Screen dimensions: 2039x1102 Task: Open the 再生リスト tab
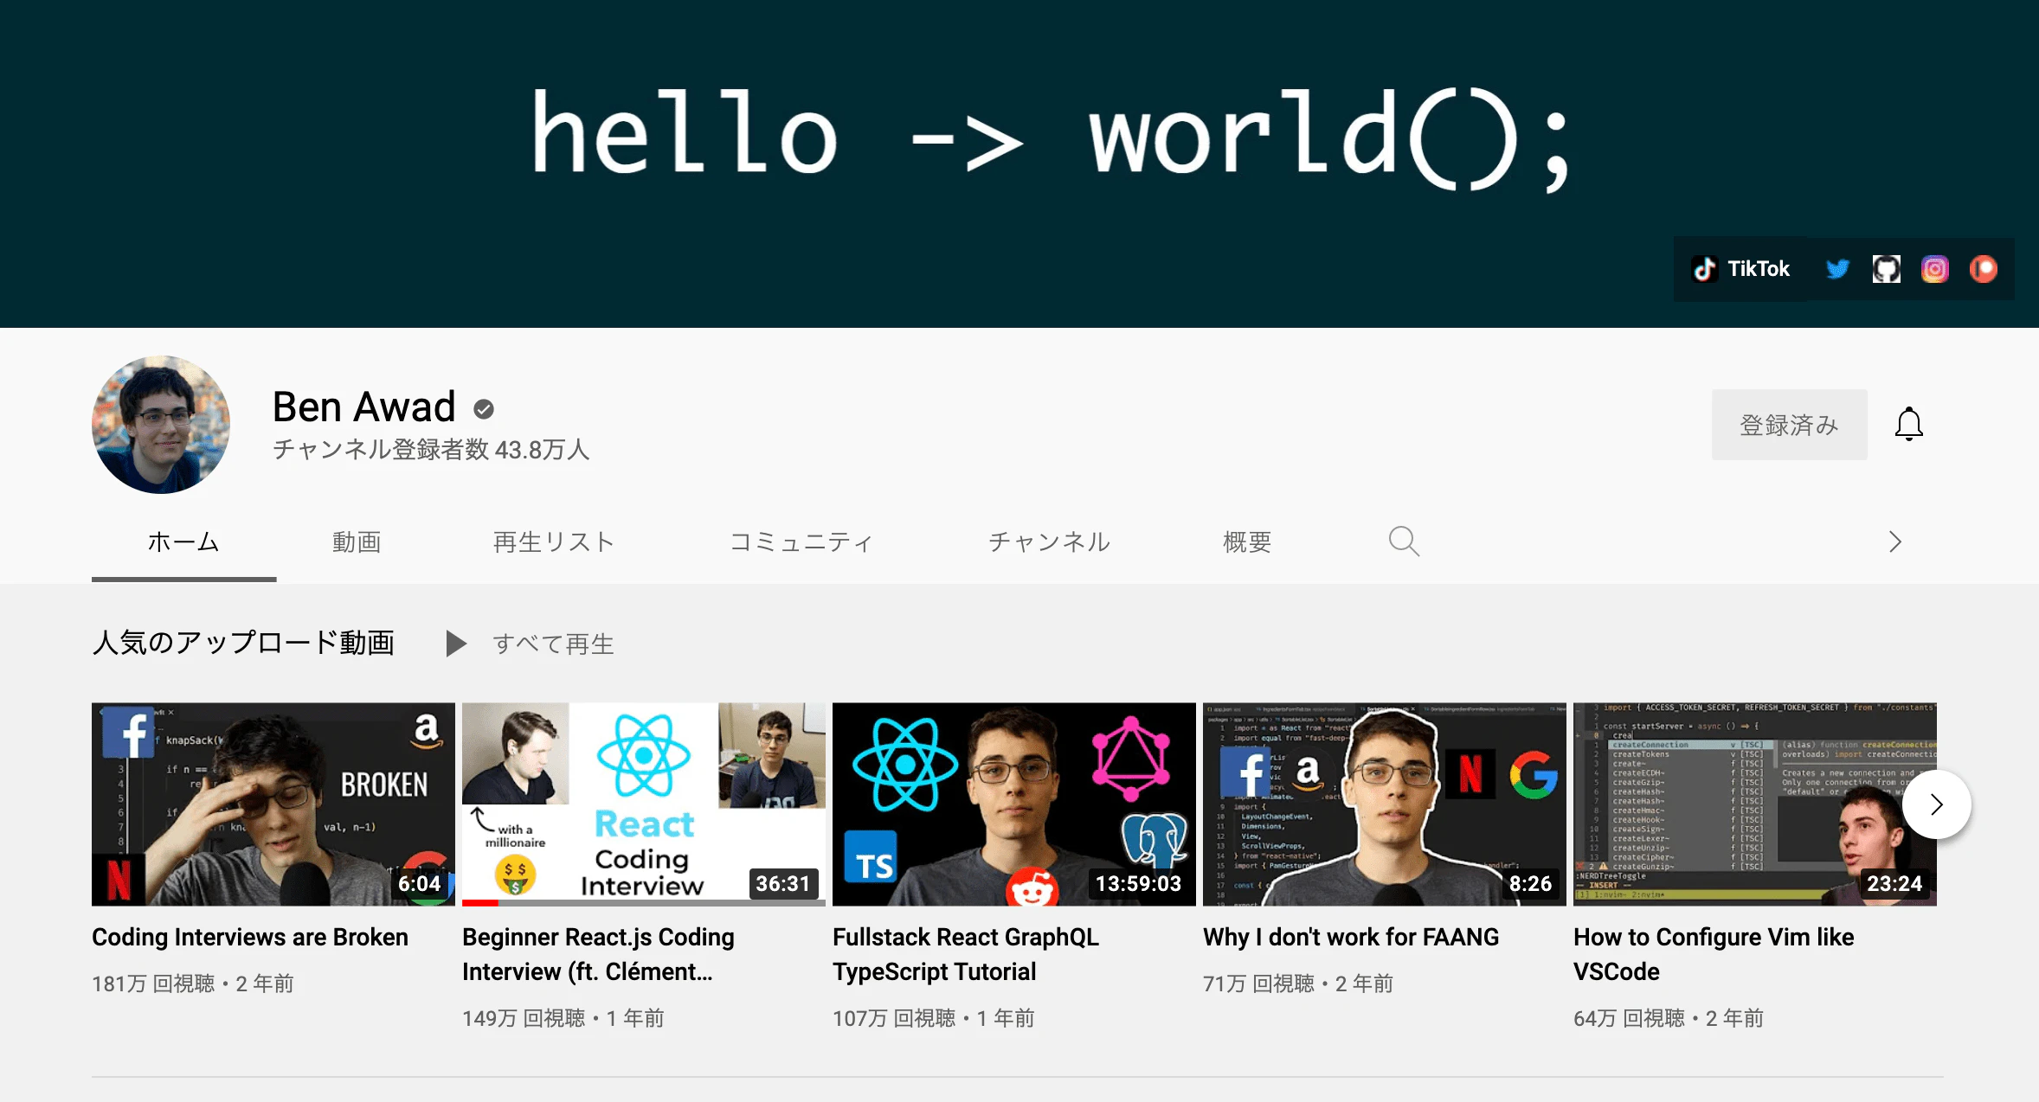[554, 541]
